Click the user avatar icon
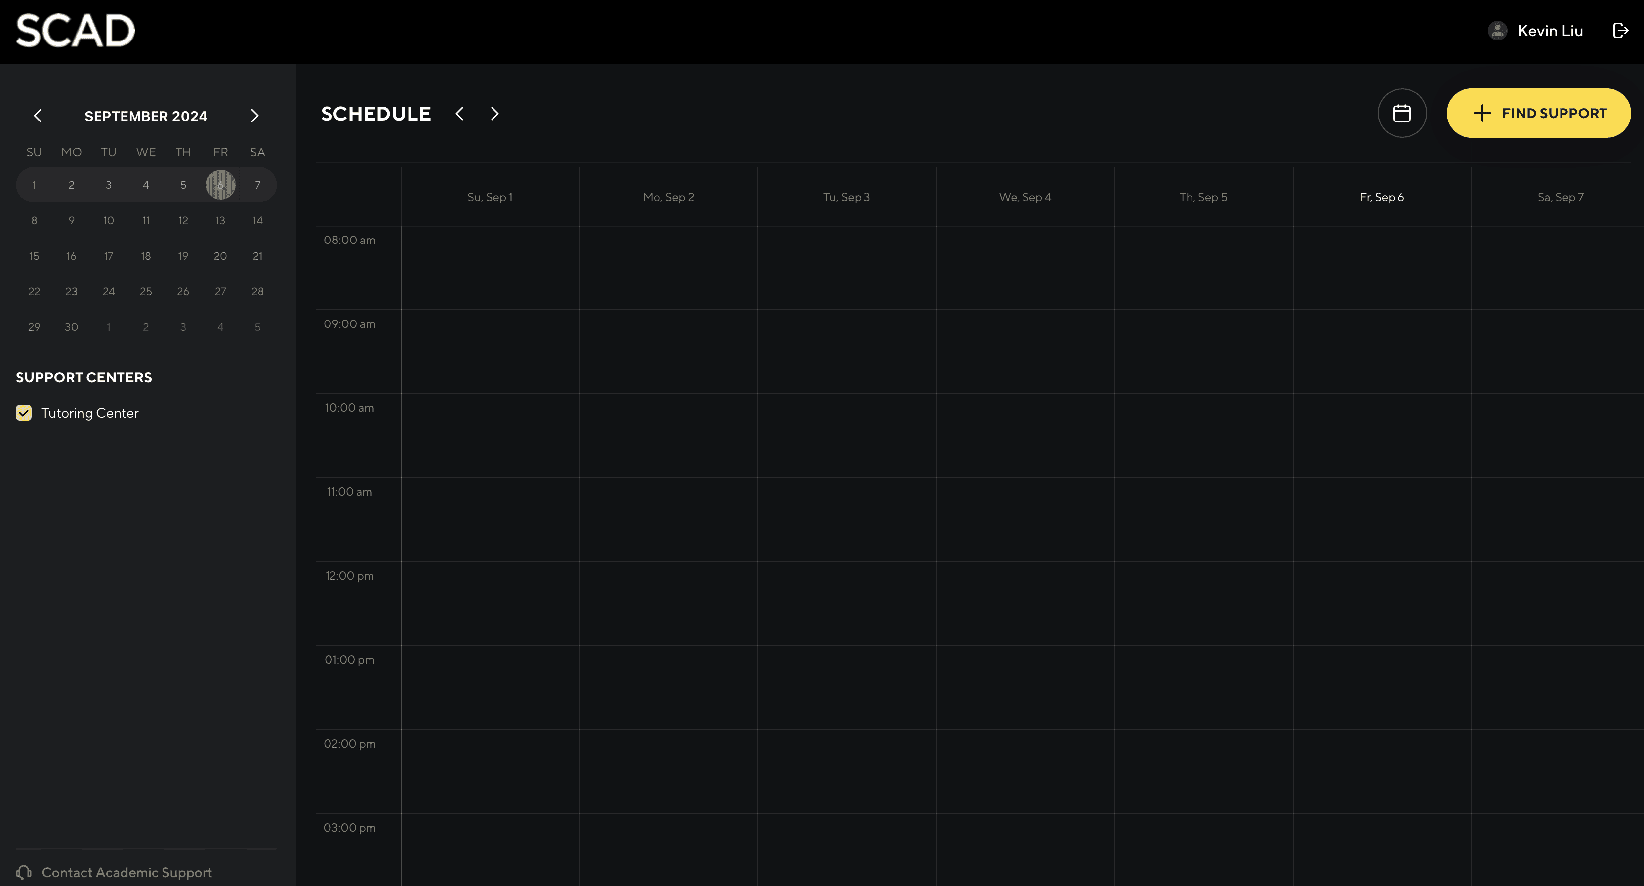 [1497, 31]
